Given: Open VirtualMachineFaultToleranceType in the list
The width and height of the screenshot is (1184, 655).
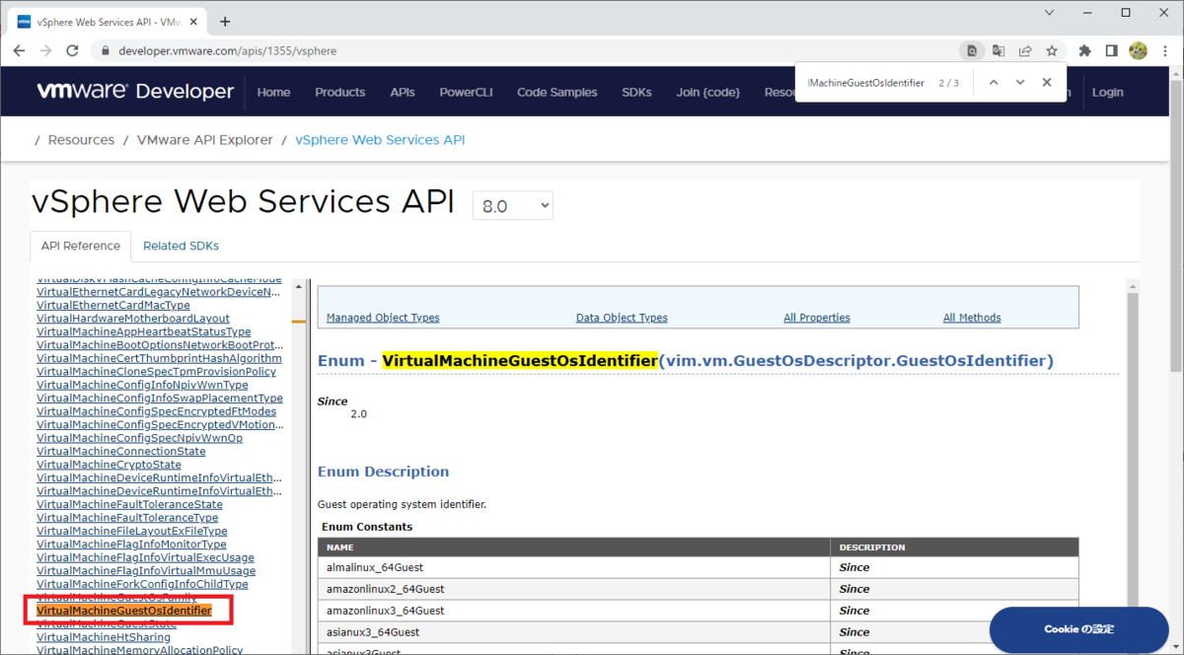Looking at the screenshot, I should [127, 518].
